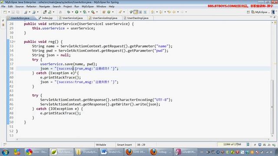This screenshot has width=278, height=156.
Task: Click the Writable status bar field
Action: [x=101, y=145]
